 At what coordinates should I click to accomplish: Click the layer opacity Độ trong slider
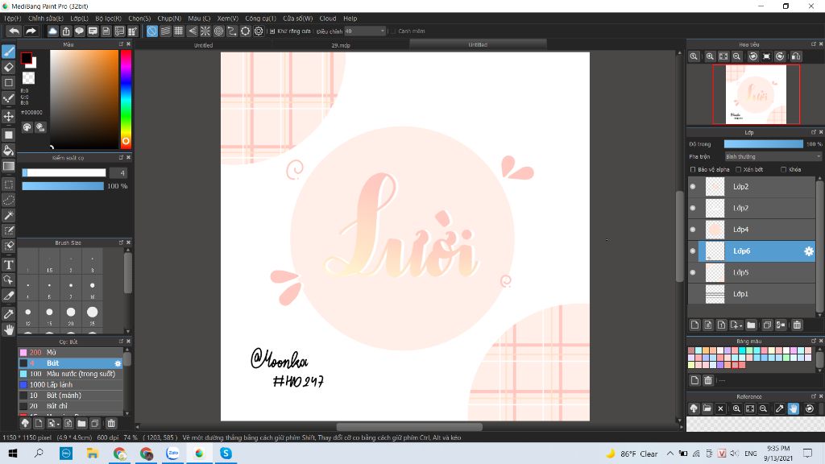pyautogui.click(x=764, y=144)
